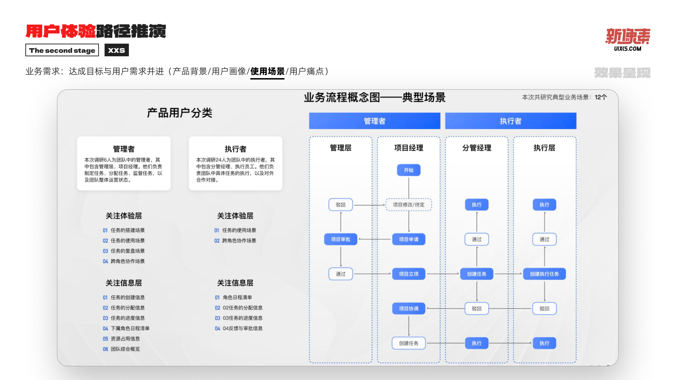Click the 效果呈现 gray label

pos(622,73)
